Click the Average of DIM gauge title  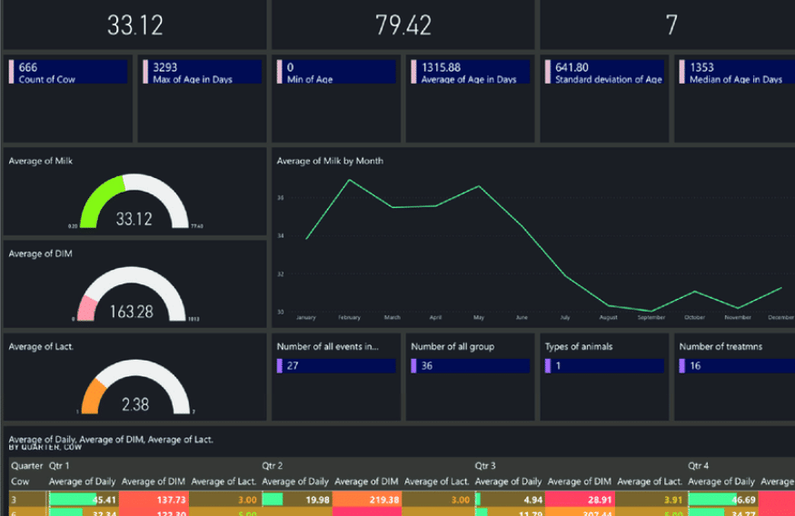click(40, 254)
